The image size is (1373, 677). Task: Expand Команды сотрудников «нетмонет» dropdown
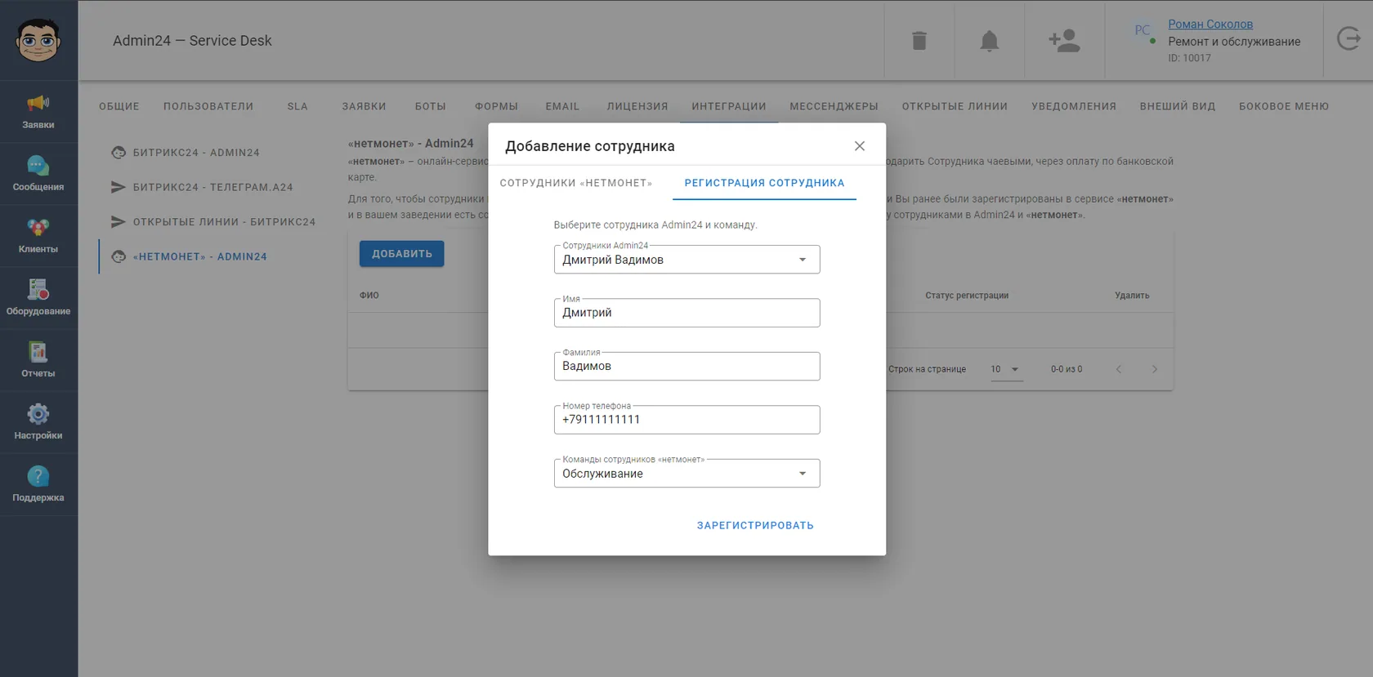tap(686, 474)
